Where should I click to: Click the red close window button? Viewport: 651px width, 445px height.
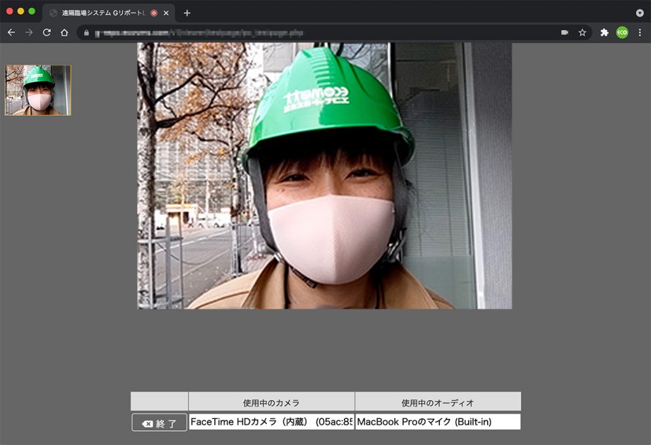point(10,11)
